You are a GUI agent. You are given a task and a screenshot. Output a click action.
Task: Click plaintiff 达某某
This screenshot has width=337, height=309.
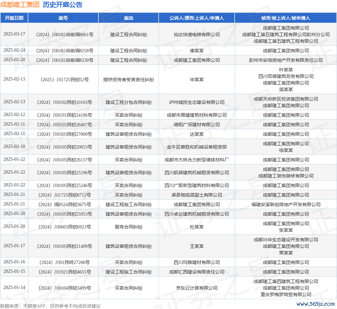click(197, 134)
